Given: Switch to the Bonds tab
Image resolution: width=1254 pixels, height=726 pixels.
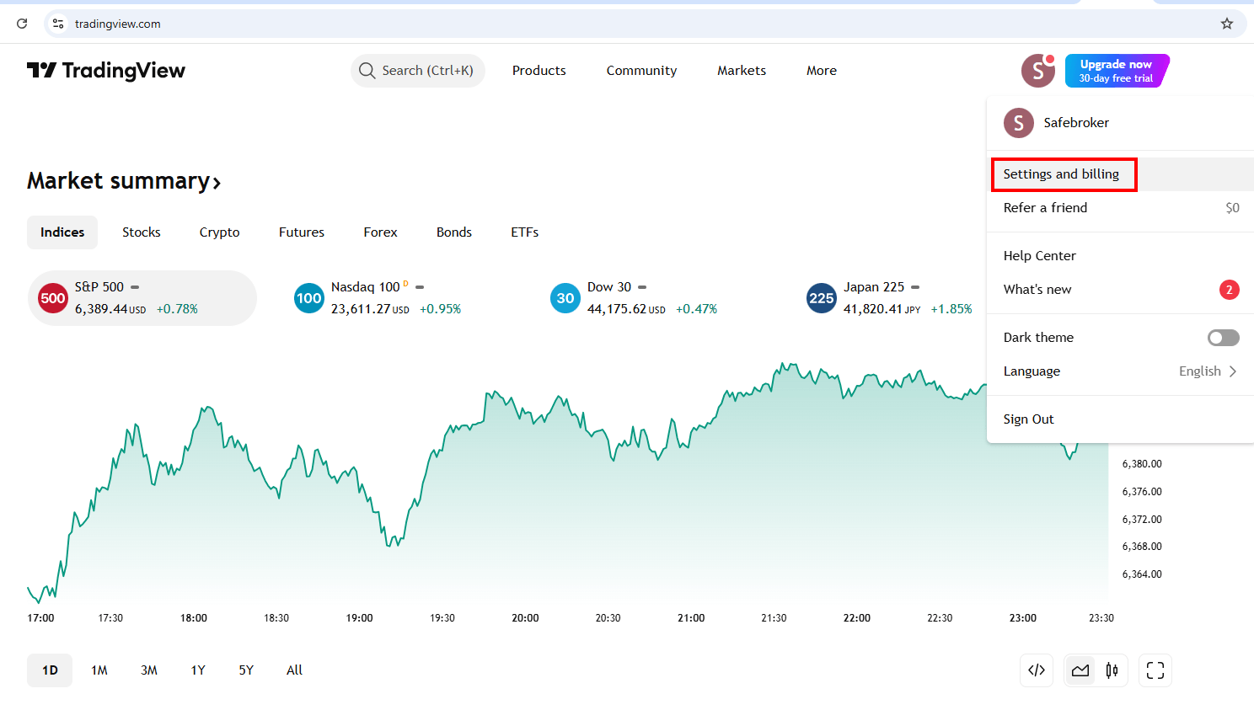Looking at the screenshot, I should (454, 232).
